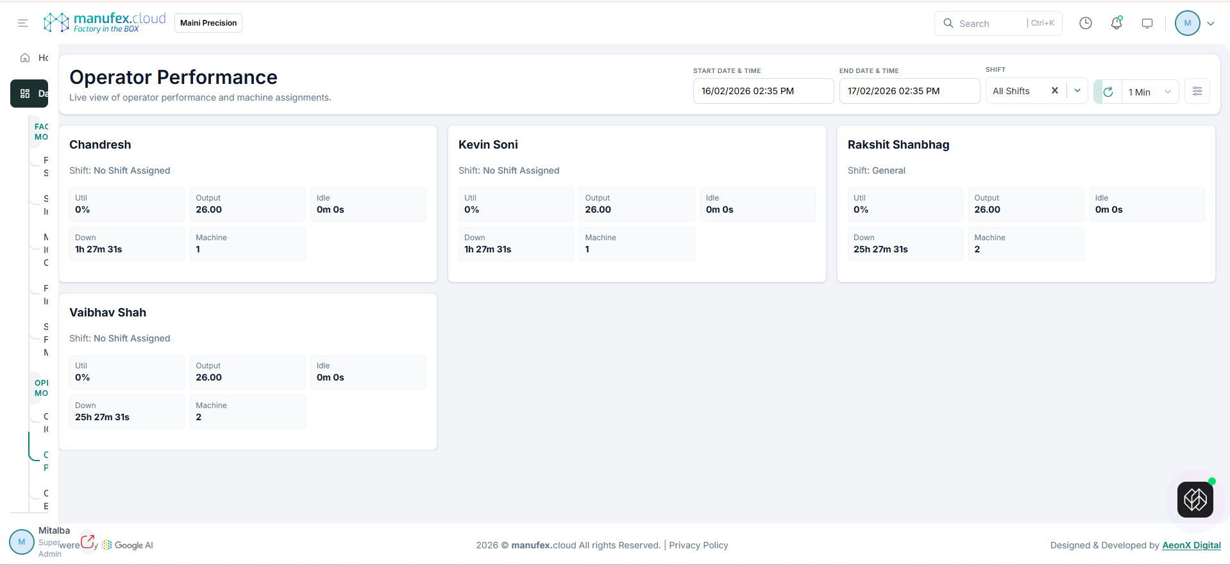The image size is (1230, 565).
Task: Follow the AeonX Digital link
Action: (1191, 545)
